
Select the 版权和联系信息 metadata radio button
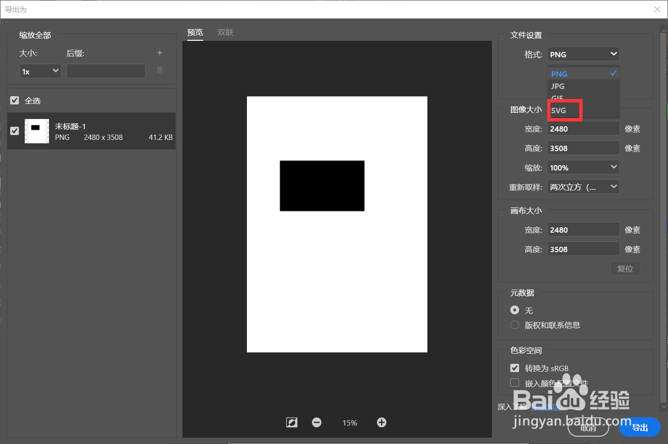point(514,324)
